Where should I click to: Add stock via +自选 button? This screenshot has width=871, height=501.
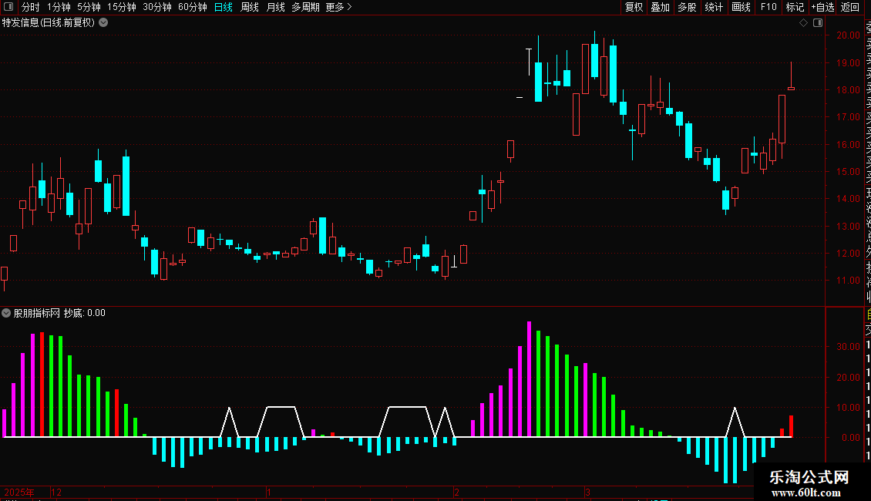pos(822,7)
